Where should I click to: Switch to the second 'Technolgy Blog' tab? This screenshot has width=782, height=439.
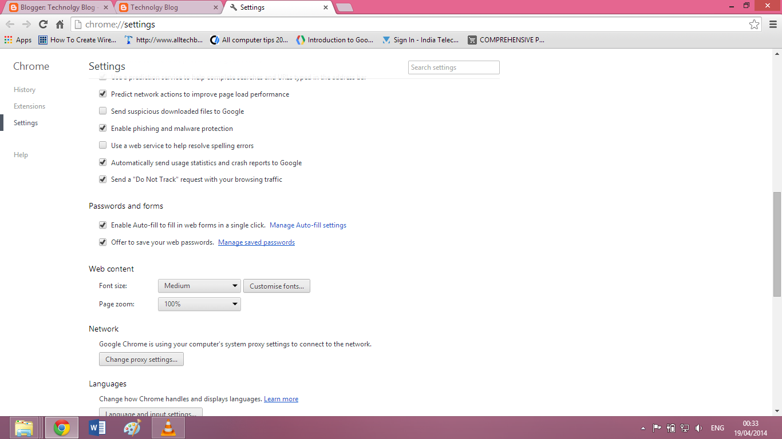(x=168, y=7)
